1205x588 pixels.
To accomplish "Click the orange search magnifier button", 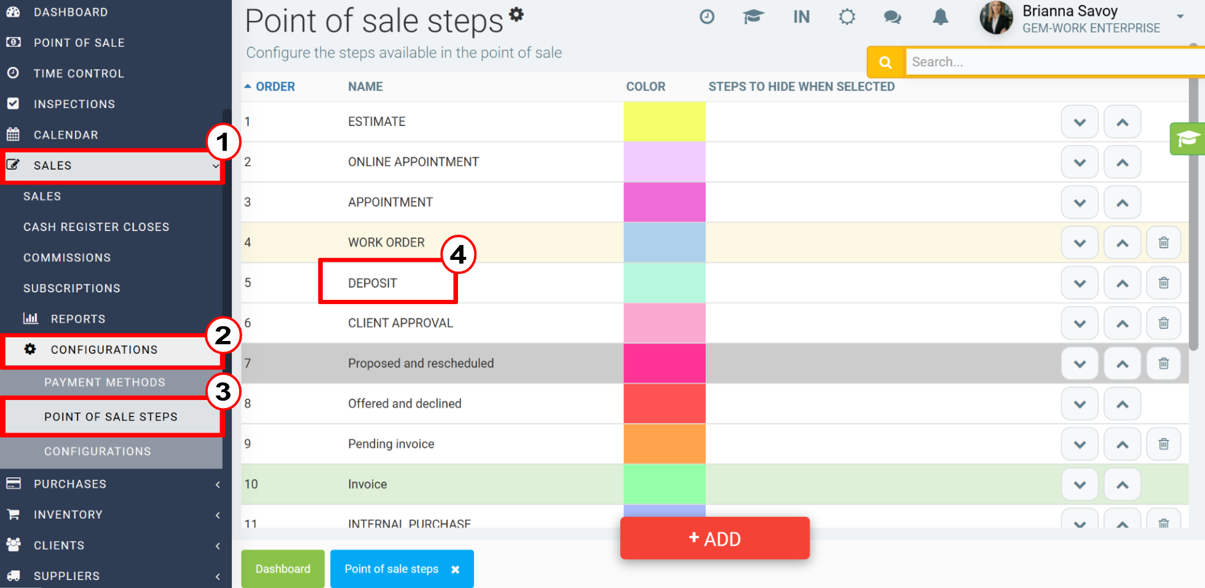I will (885, 62).
